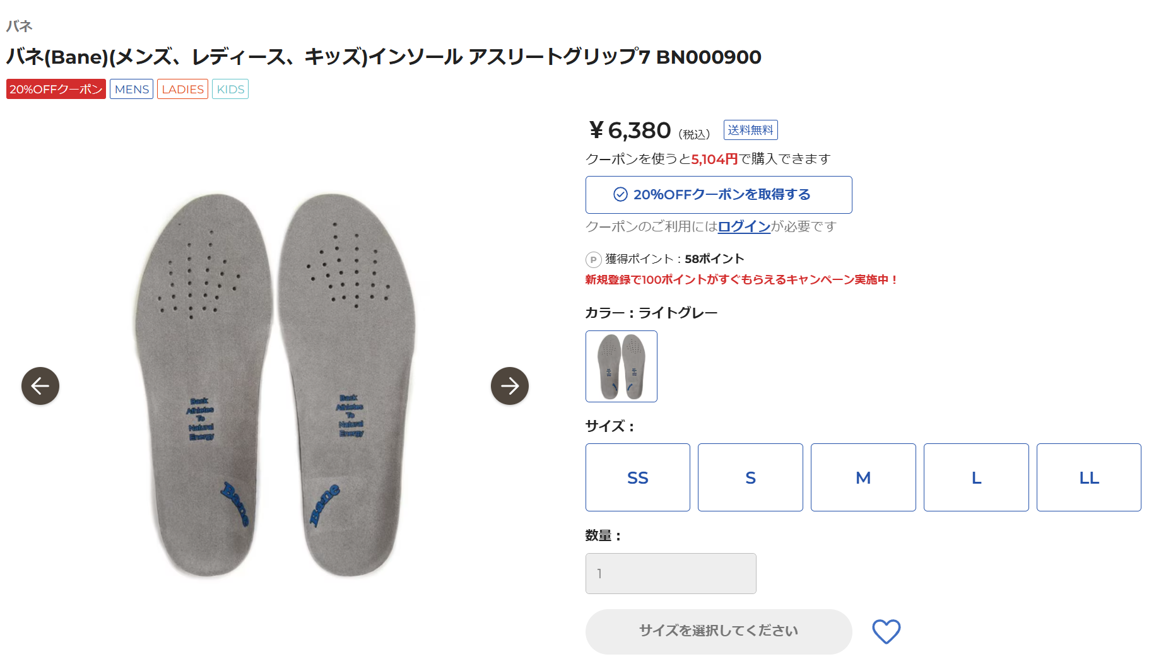Open the ログイン login link
1149x659 pixels.
tap(744, 226)
